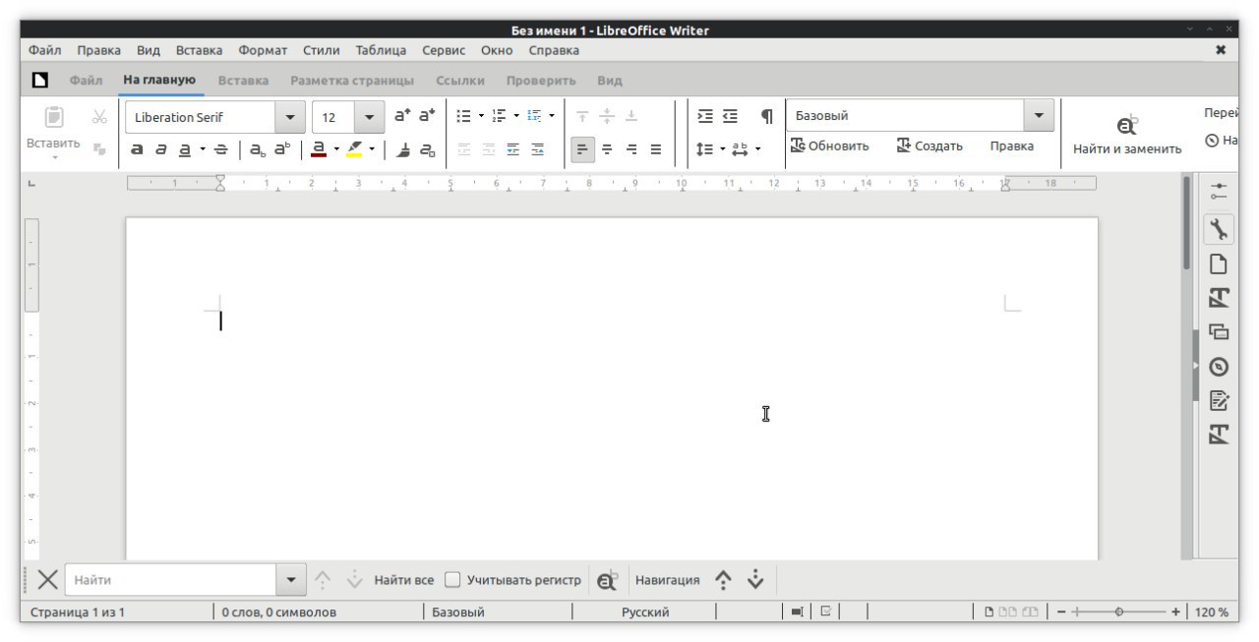Open sidebar Page panel
The height and width of the screenshot is (642, 1259).
tap(1219, 263)
